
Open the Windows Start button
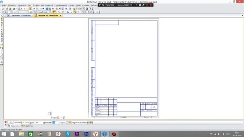(3, 134)
